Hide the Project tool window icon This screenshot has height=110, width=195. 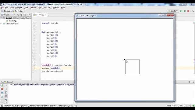30,15
